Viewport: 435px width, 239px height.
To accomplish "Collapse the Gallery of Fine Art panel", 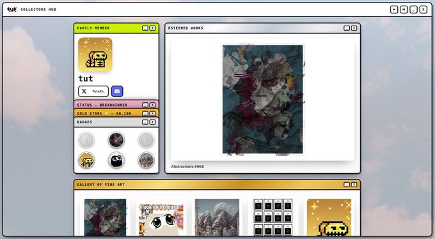I will click(x=347, y=185).
